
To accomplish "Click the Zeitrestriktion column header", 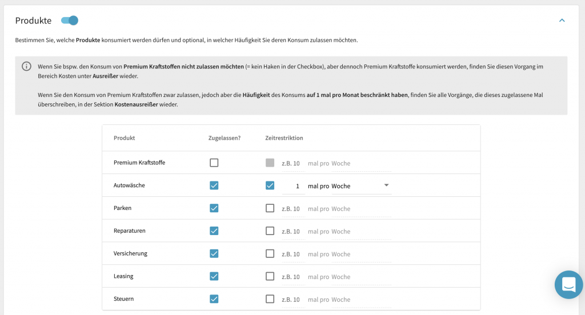I will (x=284, y=138).
